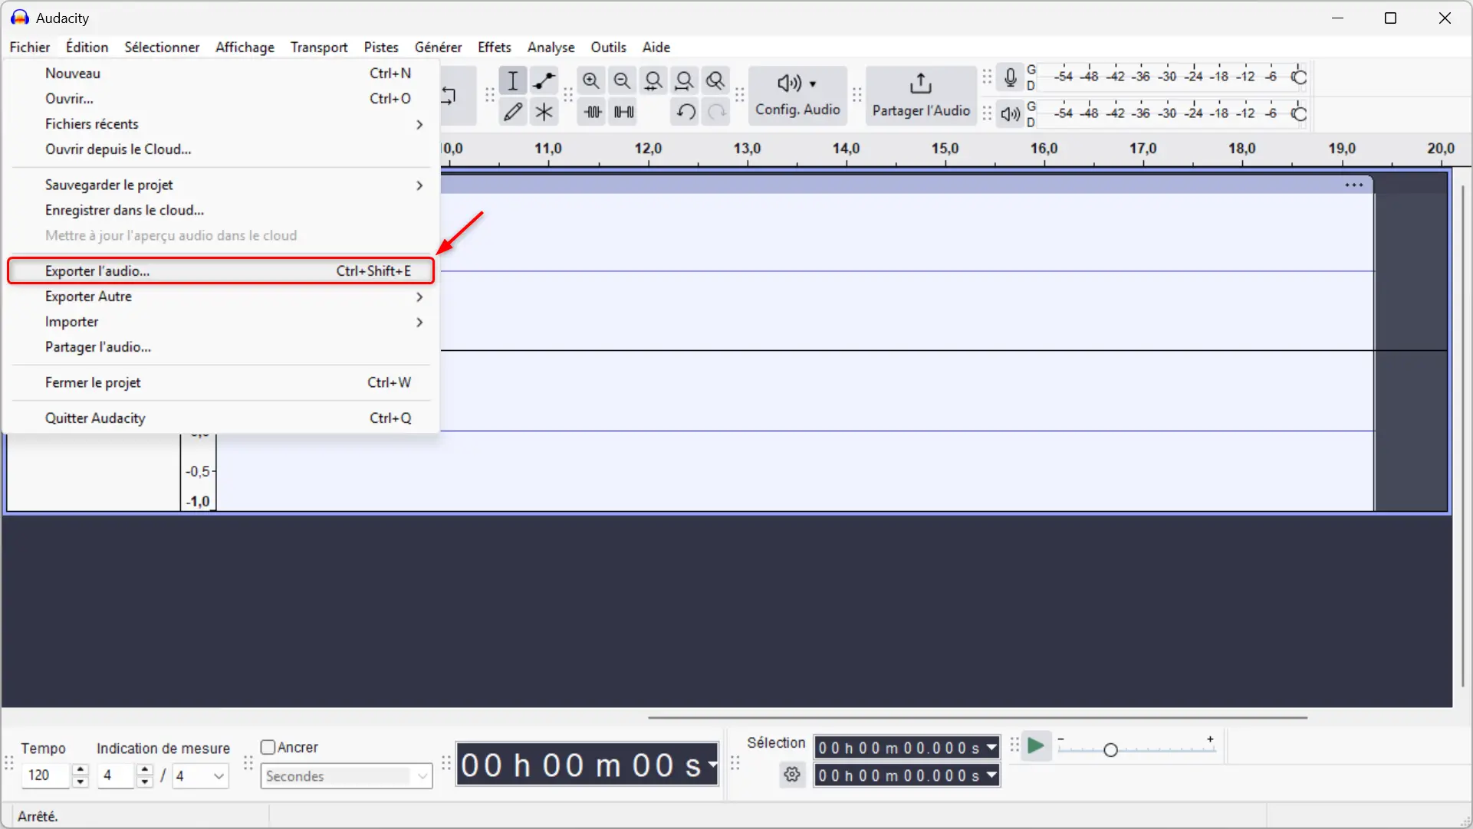Open the Effets menu
The height and width of the screenshot is (829, 1473).
(494, 47)
